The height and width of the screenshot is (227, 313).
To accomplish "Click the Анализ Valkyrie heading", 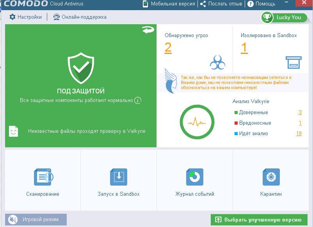I will pyautogui.click(x=251, y=102).
